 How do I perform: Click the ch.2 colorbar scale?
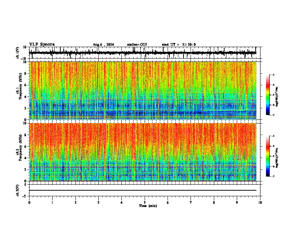[x=268, y=156]
